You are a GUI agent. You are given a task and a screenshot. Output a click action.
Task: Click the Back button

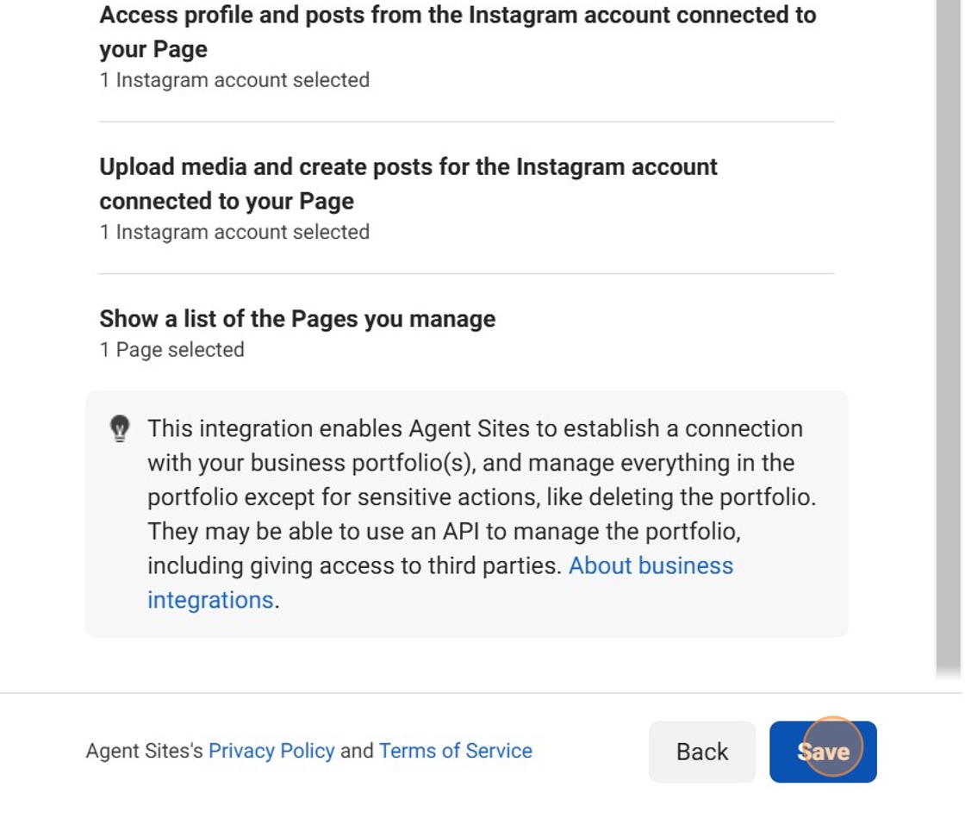[x=701, y=752]
